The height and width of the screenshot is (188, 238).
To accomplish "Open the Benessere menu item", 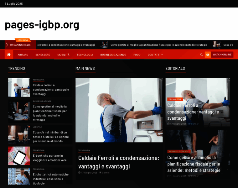I will (x=43, y=55).
